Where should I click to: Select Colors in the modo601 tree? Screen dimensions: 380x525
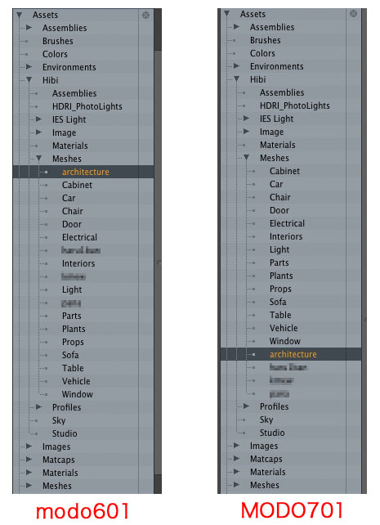pyautogui.click(x=55, y=54)
